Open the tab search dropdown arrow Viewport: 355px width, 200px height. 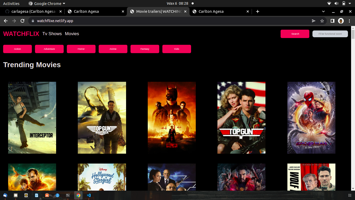pyautogui.click(x=323, y=11)
